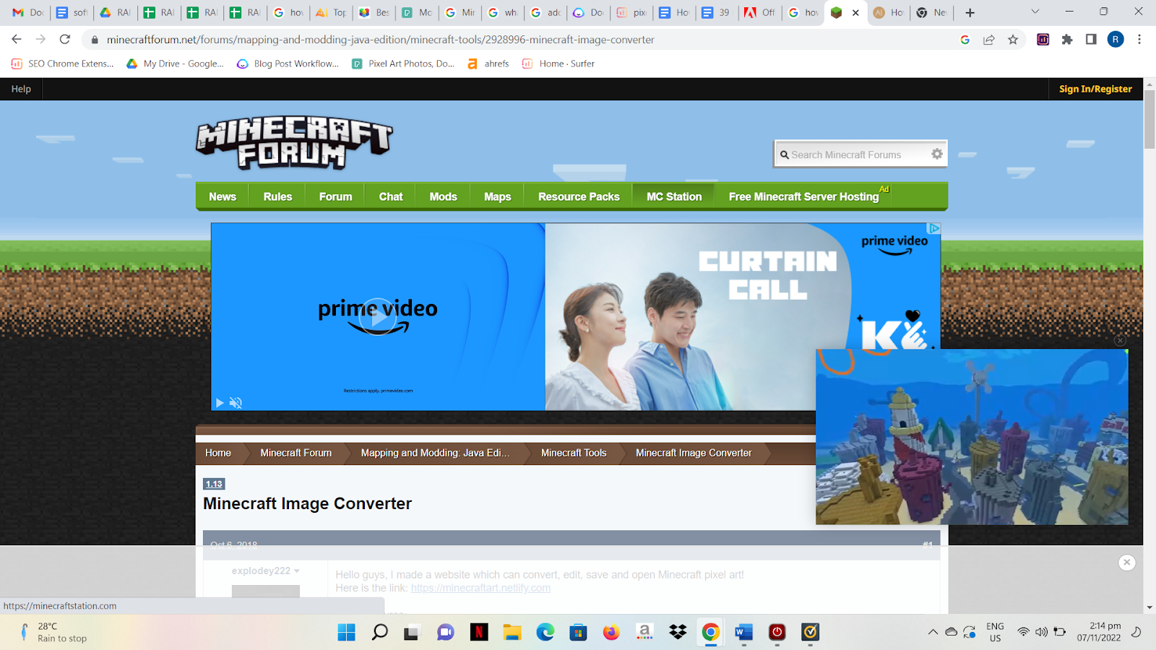Go to the Forum nav item
The image size is (1156, 650).
[x=336, y=196]
